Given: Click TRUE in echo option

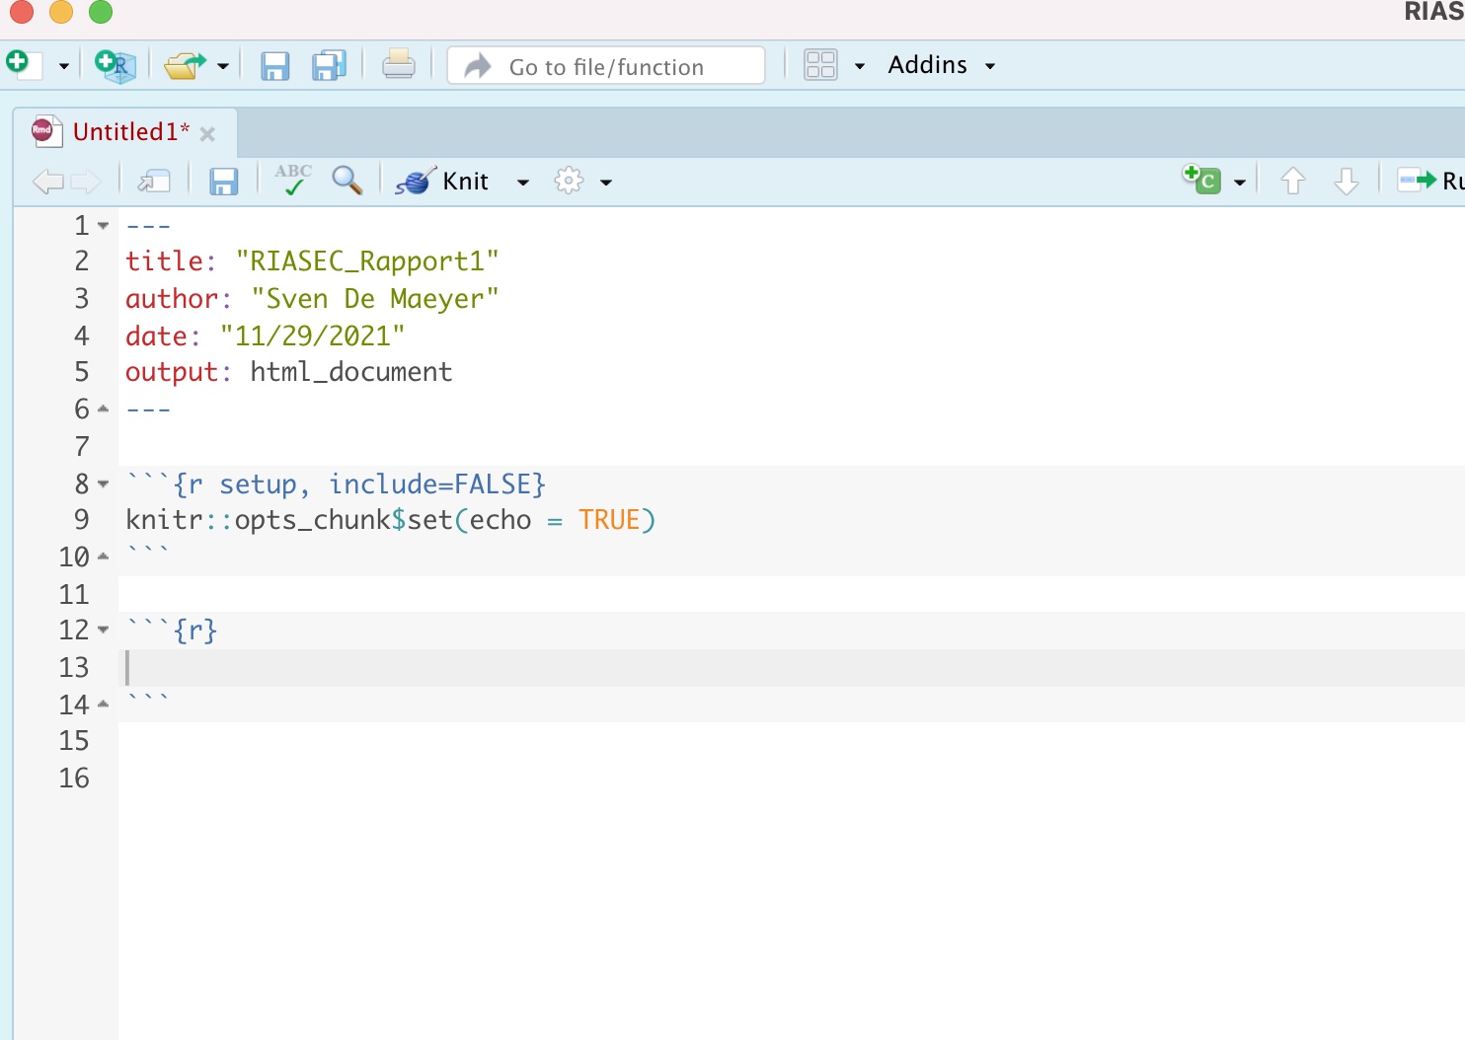Looking at the screenshot, I should [609, 520].
